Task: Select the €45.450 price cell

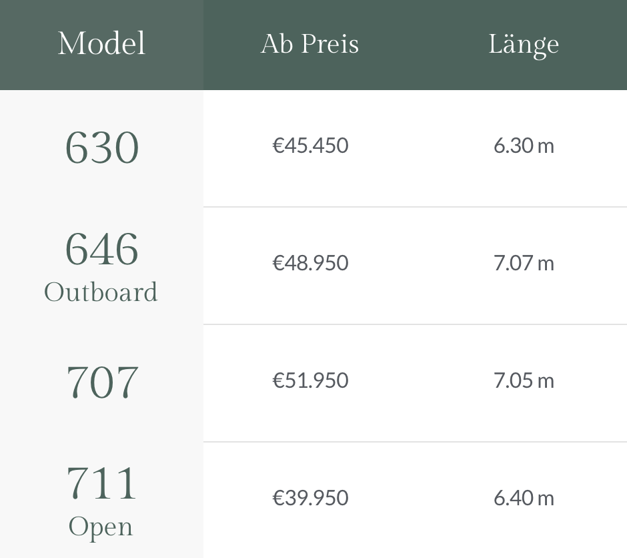Action: pyautogui.click(x=310, y=146)
